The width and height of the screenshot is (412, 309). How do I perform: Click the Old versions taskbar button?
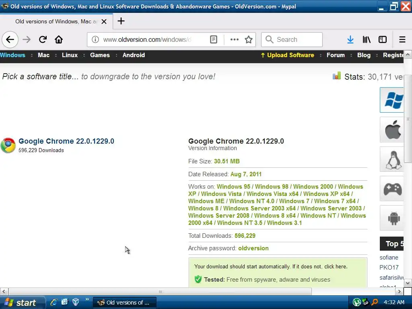(125, 303)
